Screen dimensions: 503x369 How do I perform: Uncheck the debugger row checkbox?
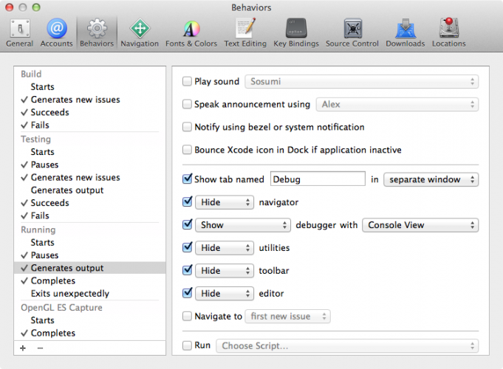(x=187, y=224)
